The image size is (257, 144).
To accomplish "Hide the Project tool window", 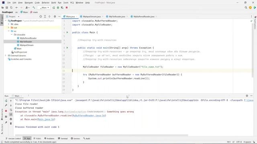I will [x=59, y=16].
